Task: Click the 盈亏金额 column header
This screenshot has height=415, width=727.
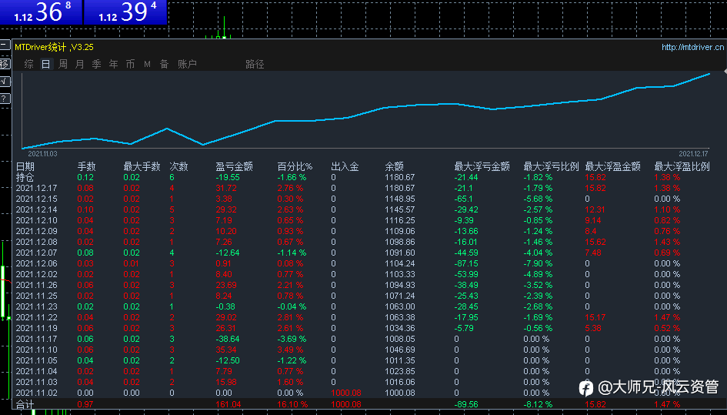Action: point(234,166)
